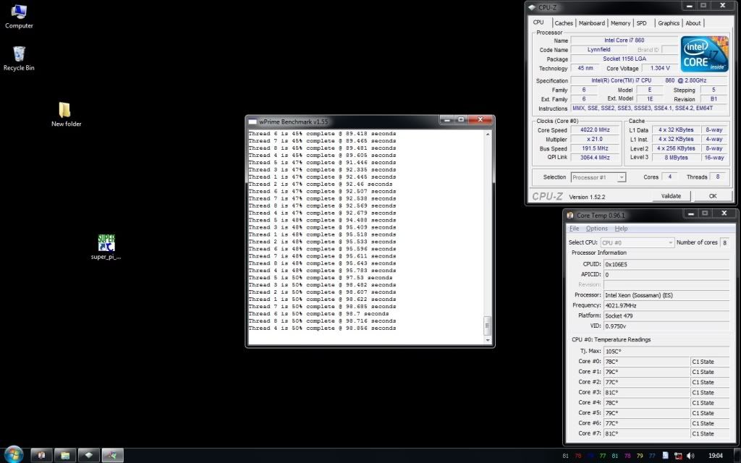This screenshot has height=463, width=741.
Task: Click the Bus Speed value 191.5 MHz
Action: (x=595, y=148)
